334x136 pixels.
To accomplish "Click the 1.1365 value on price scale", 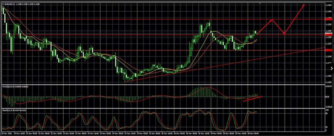I will 329,5.
